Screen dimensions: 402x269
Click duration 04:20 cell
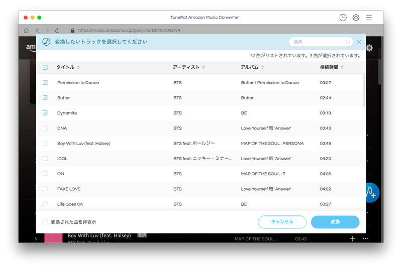(325, 159)
